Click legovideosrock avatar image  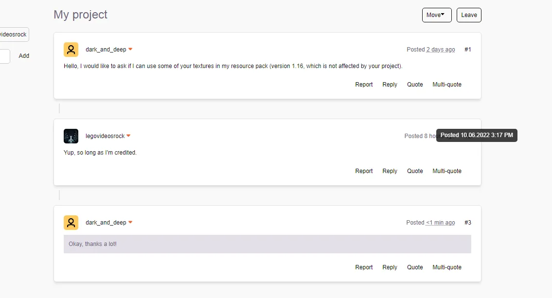[x=71, y=136]
